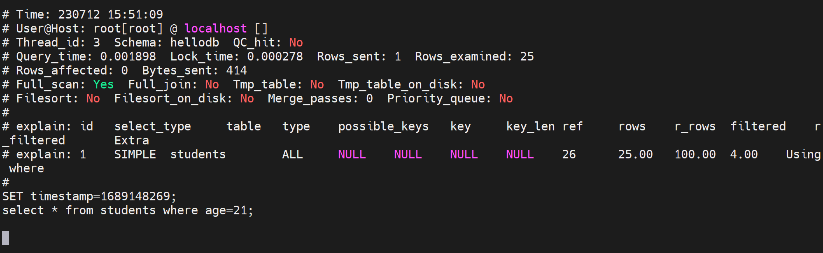The width and height of the screenshot is (823, 253).
Task: Click the terminal cursor block at the bottom
Action: [x=6, y=238]
